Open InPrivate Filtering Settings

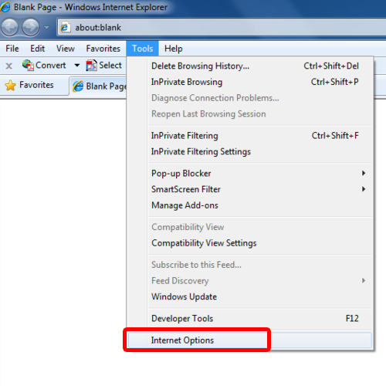click(249, 151)
